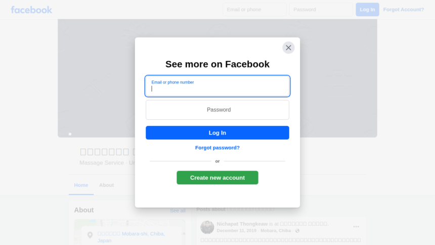Open Nichapat Thongkeaw's profile picture
The height and width of the screenshot is (245, 435).
tap(207, 227)
